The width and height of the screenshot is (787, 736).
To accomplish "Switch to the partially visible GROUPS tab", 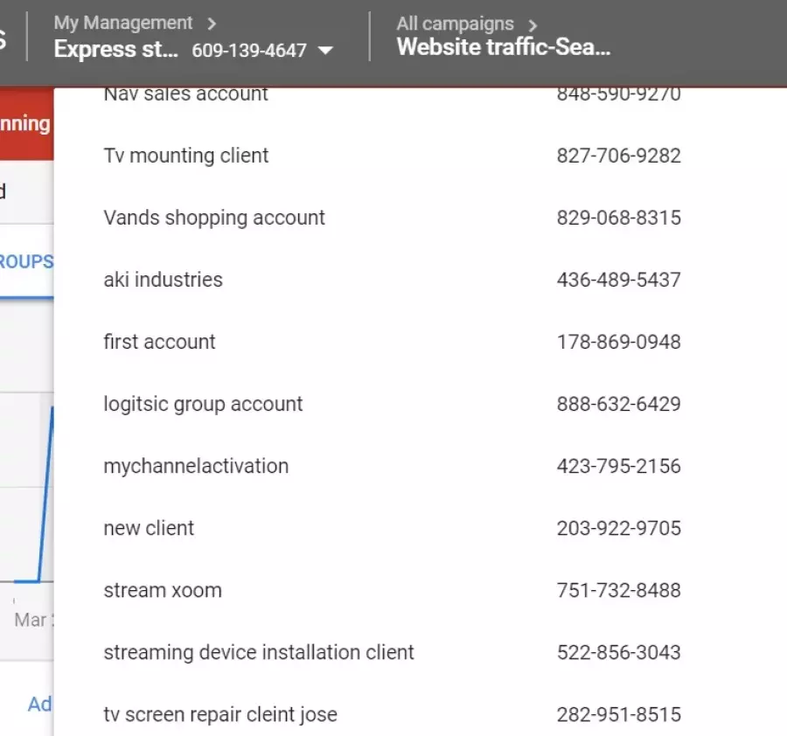I will click(x=26, y=261).
